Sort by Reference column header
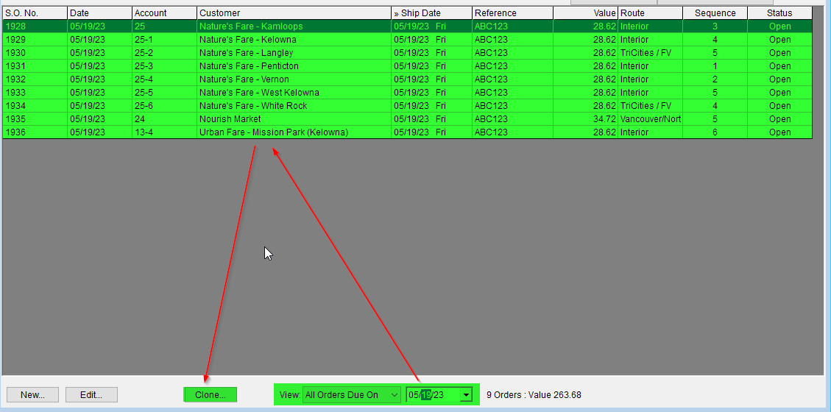The width and height of the screenshot is (831, 412). point(512,13)
